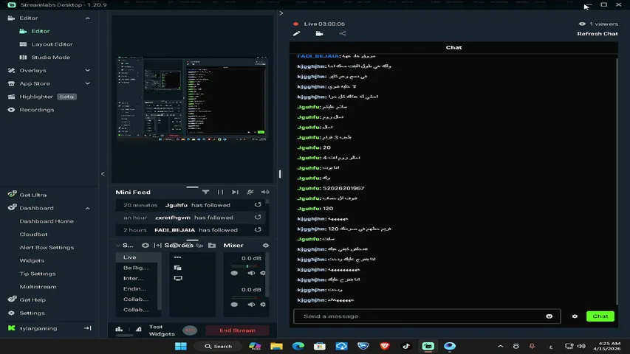Collapse the left sidebar with the arrow

[103, 174]
